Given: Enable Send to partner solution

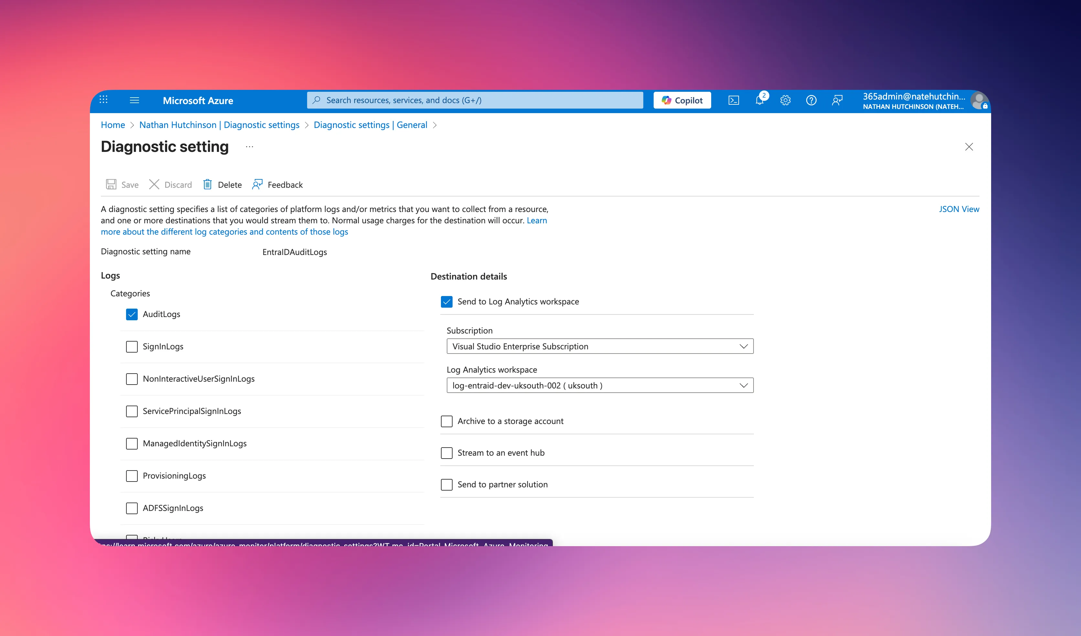Looking at the screenshot, I should [x=446, y=485].
